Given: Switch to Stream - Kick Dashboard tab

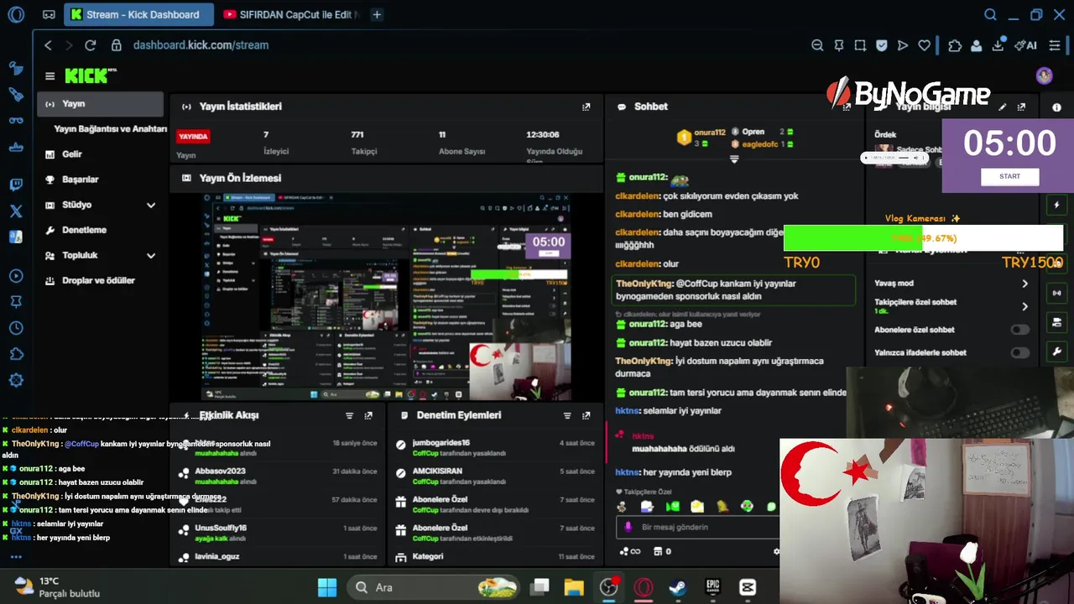Looking at the screenshot, I should coord(138,14).
